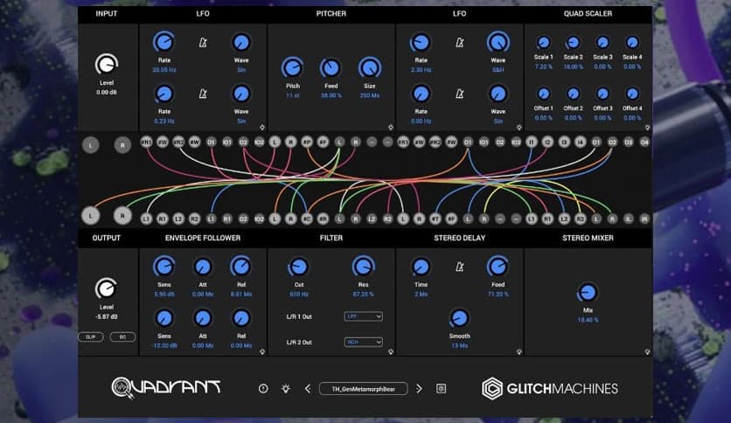
Task: Click the Stereo Delay Feed knob
Action: (498, 267)
